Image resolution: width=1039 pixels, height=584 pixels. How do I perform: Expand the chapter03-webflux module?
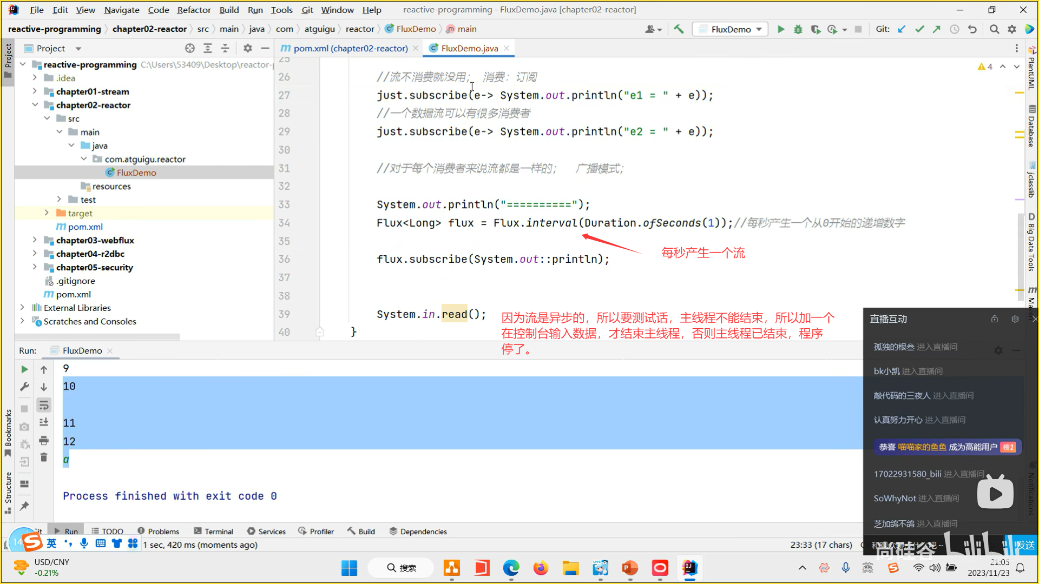[35, 240]
